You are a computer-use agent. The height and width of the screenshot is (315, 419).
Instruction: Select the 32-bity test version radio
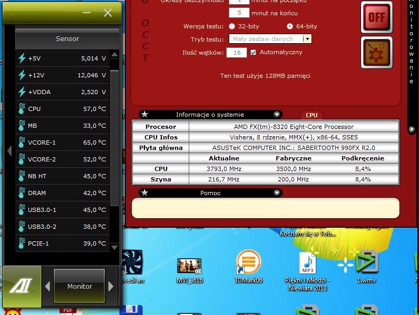point(232,26)
